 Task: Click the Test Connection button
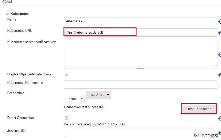tap(199, 109)
